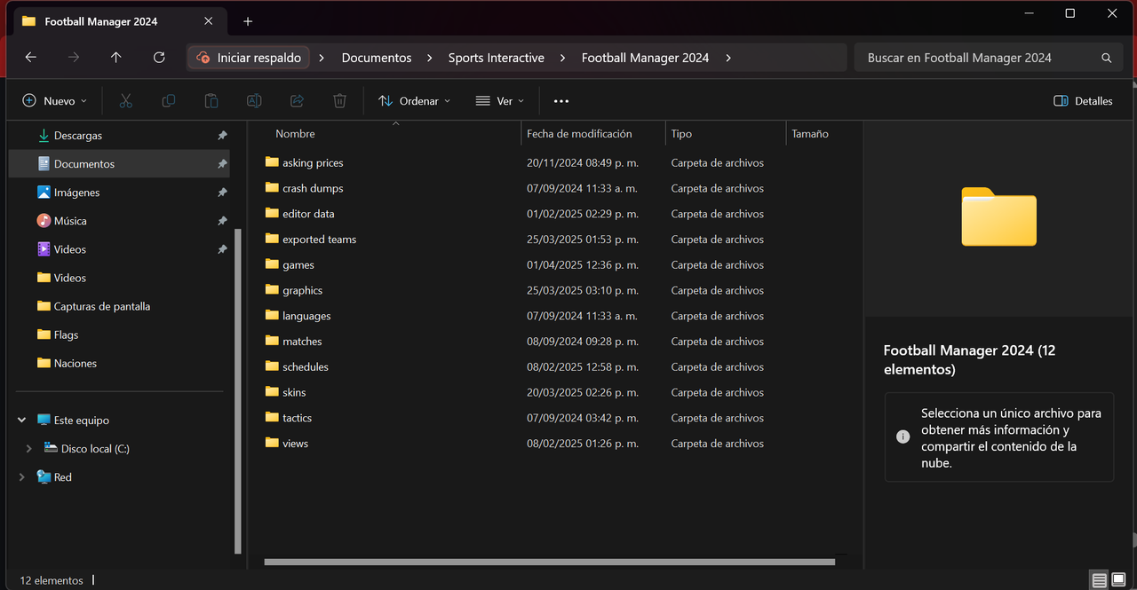Open the Nuevo dropdown

pyautogui.click(x=55, y=101)
